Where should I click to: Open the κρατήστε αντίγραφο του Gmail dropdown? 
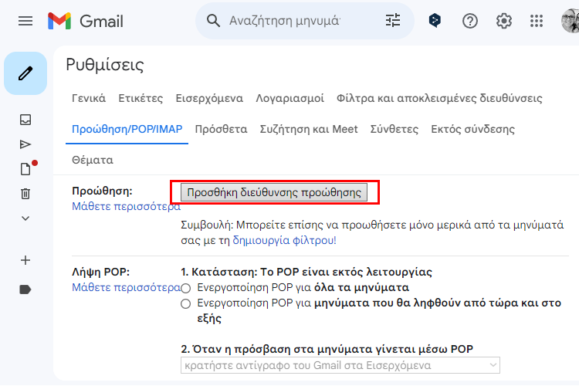pos(340,365)
